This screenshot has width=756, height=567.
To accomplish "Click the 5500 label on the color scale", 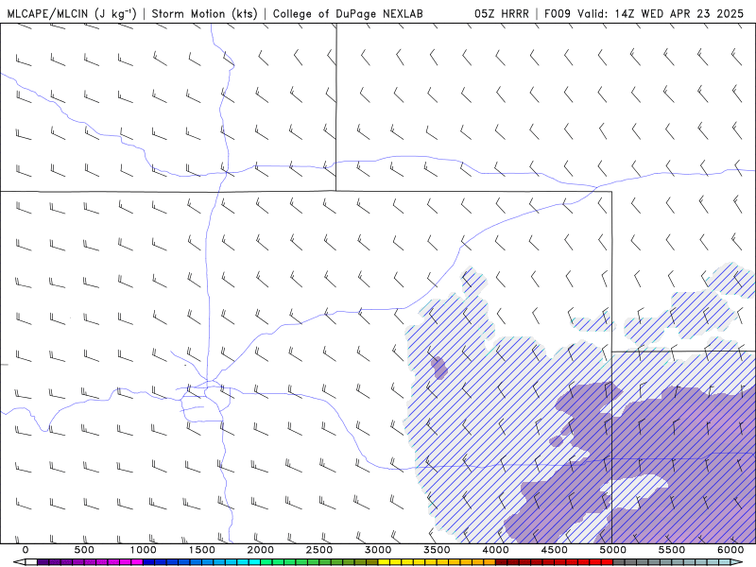I will 672,550.
